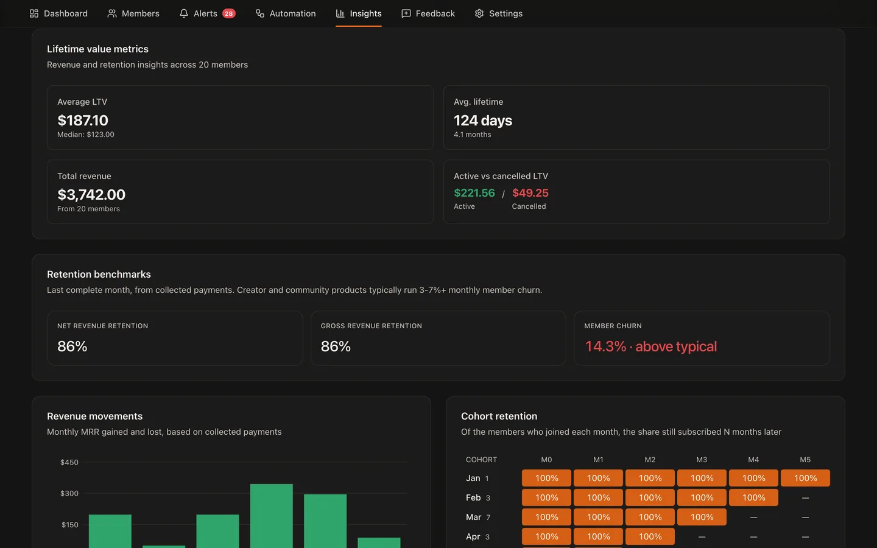Image resolution: width=877 pixels, height=548 pixels.
Task: Click the Members people icon
Action: point(112,13)
